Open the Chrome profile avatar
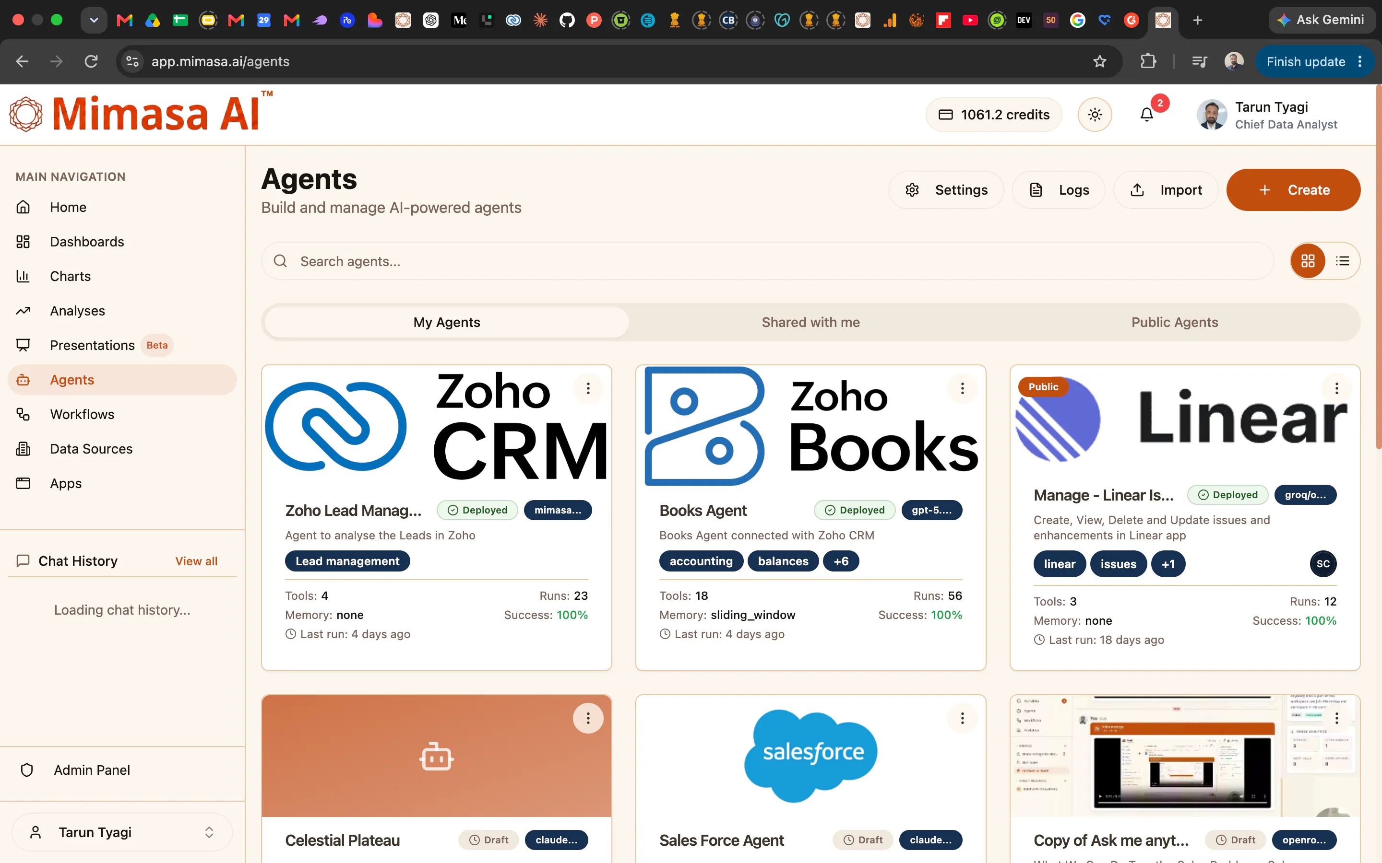The width and height of the screenshot is (1382, 863). (1234, 62)
